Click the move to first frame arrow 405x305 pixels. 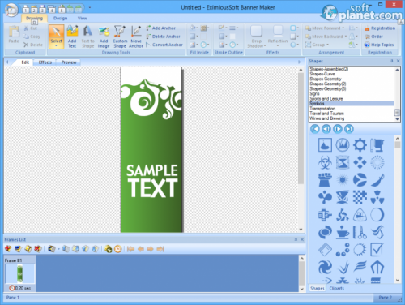point(130,249)
